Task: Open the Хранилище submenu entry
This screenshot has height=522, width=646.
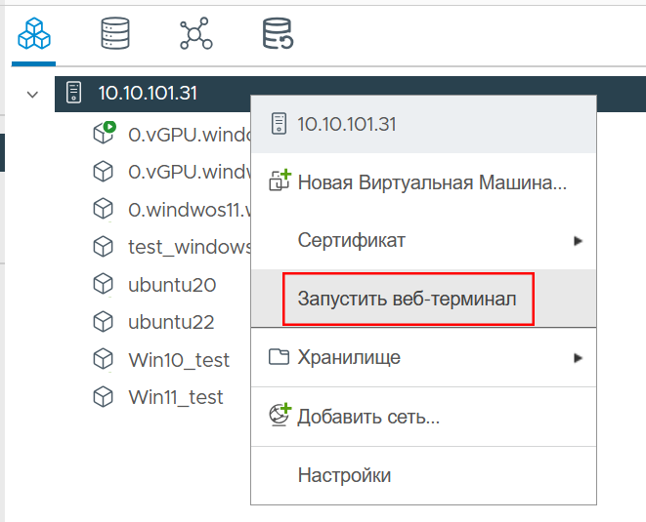Action: pos(423,357)
